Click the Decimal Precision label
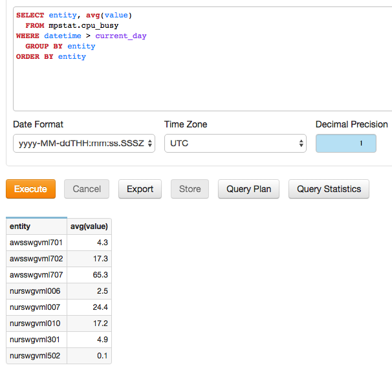The height and width of the screenshot is (372, 392). click(x=351, y=124)
